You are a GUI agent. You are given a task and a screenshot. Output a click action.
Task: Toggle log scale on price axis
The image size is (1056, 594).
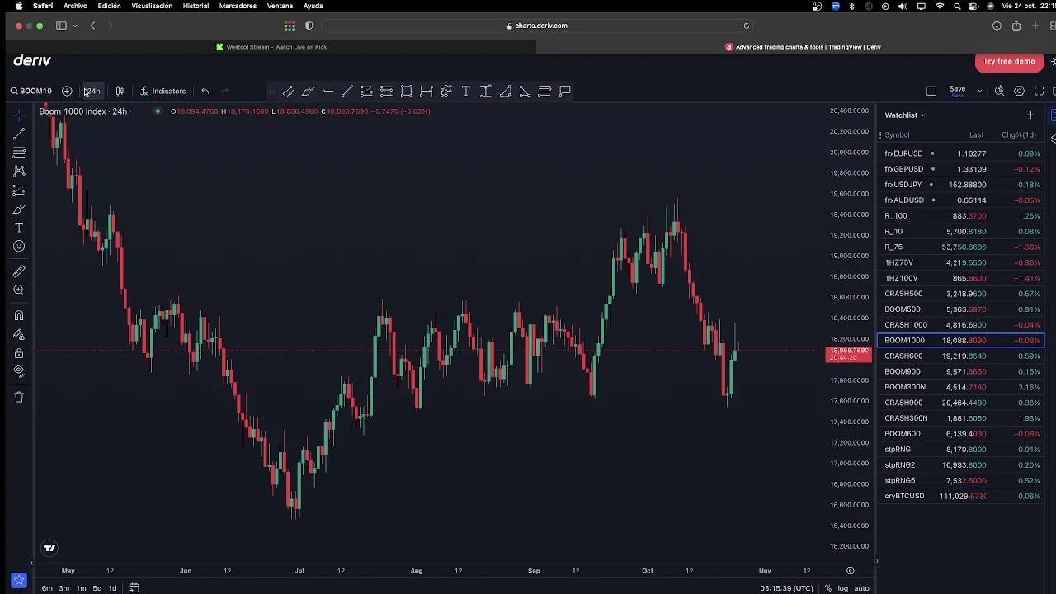842,588
